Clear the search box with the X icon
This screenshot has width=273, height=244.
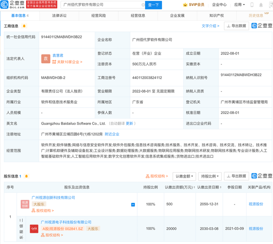(x=143, y=5)
